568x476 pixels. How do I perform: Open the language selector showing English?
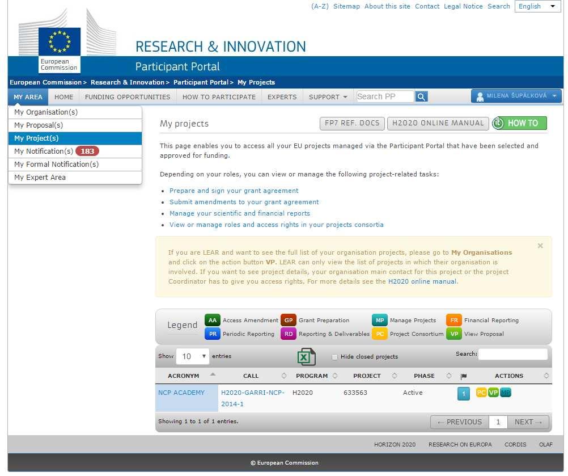(x=537, y=6)
